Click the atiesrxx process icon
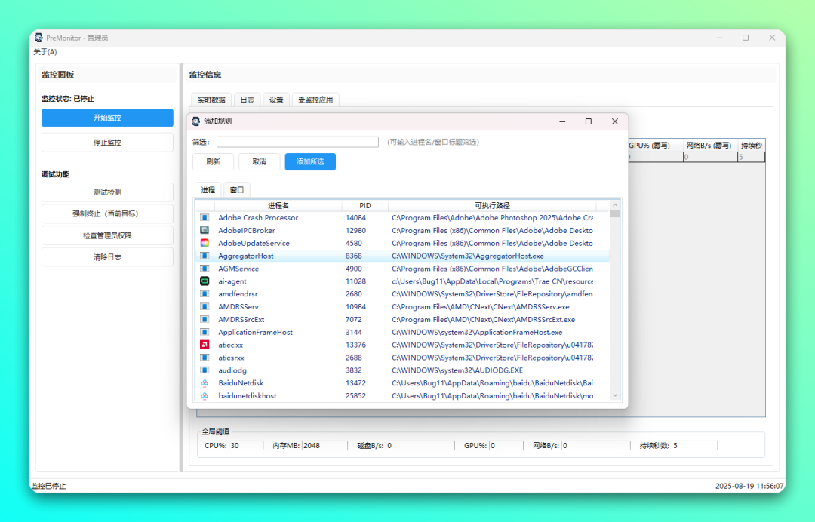Viewport: 815px width, 522px height. pos(205,358)
